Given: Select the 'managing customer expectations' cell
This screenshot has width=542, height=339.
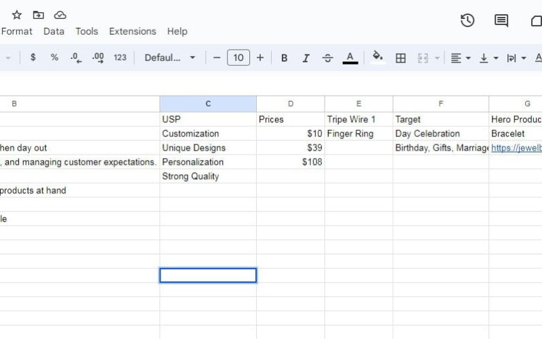Looking at the screenshot, I should point(79,162).
